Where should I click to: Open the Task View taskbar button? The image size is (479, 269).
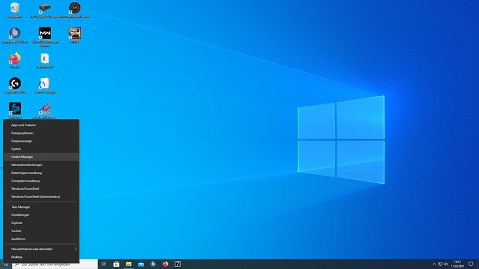tap(105, 264)
